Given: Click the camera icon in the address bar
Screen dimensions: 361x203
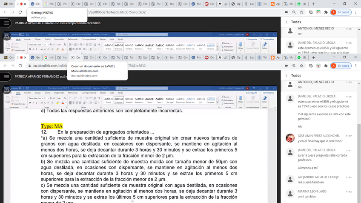Looking at the screenshot, I should click(x=286, y=66).
